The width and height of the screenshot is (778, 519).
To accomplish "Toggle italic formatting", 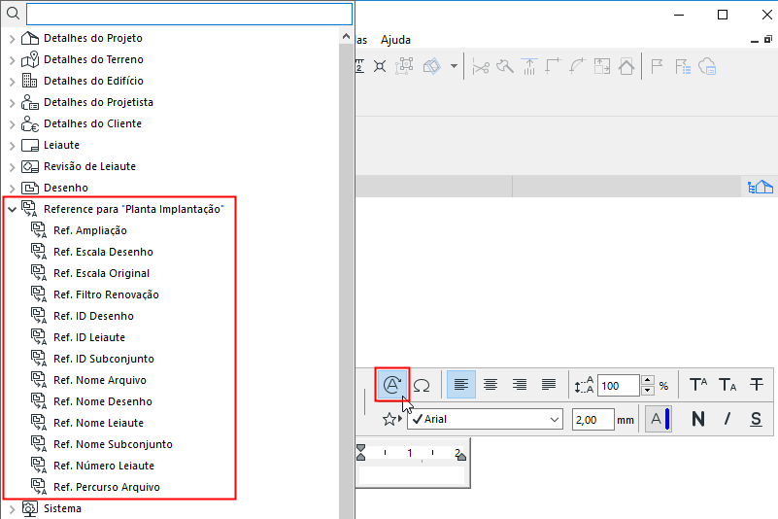I will 727,419.
